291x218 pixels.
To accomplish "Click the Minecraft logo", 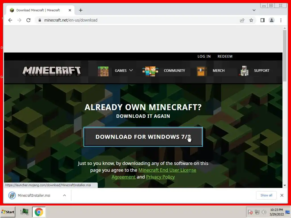I will 52,71.
